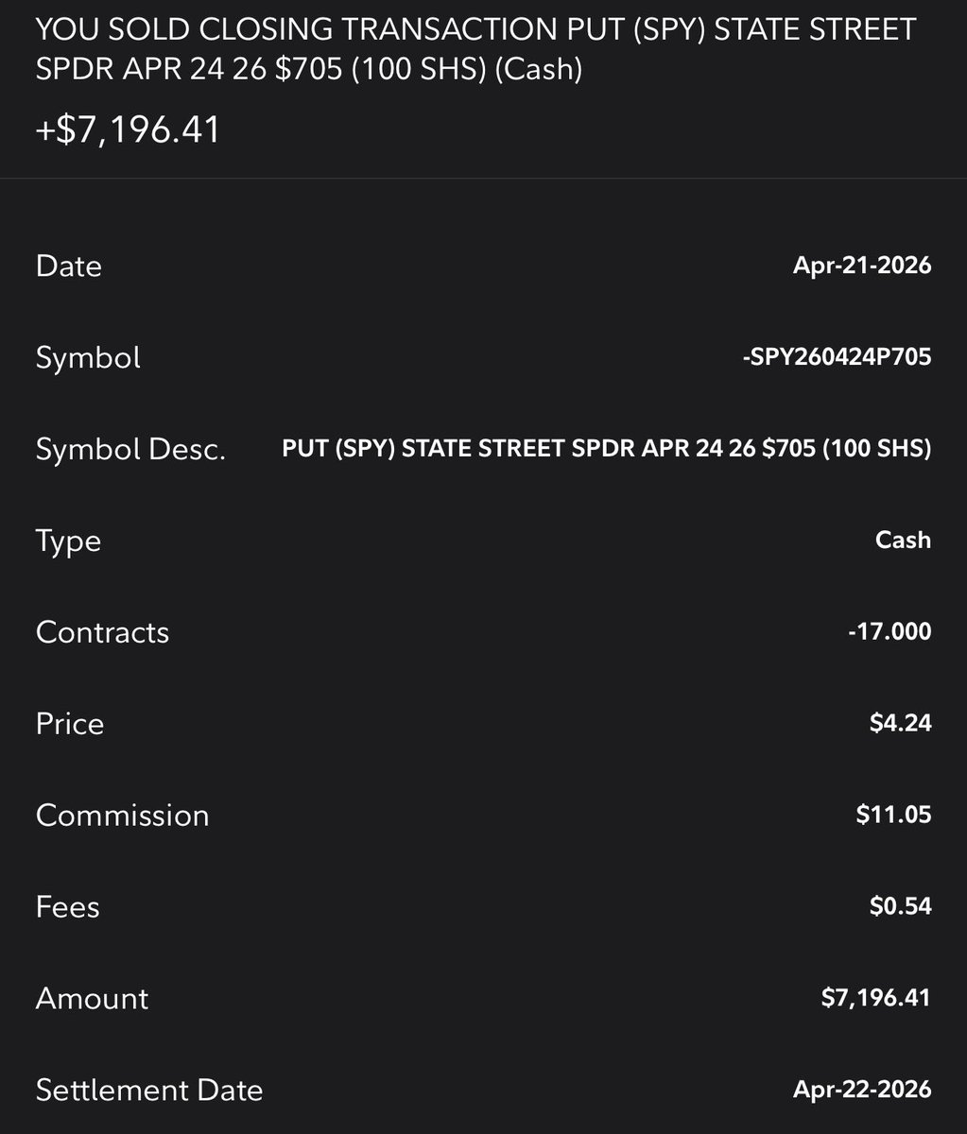Select the Type row label
The height and width of the screenshot is (1134, 967).
click(x=68, y=541)
